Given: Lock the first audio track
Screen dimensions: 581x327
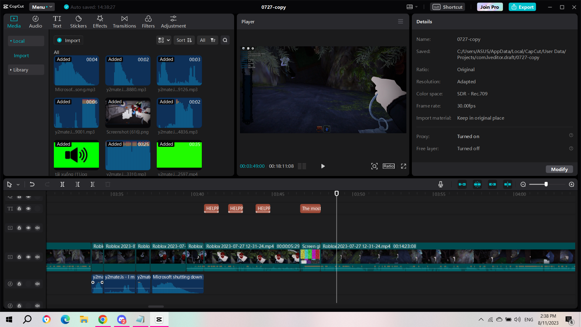Looking at the screenshot, I should [19, 284].
